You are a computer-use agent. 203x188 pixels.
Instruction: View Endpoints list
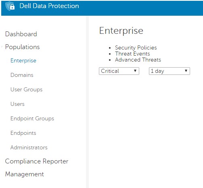(23, 133)
